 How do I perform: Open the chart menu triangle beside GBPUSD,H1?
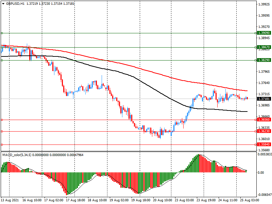(3, 4)
